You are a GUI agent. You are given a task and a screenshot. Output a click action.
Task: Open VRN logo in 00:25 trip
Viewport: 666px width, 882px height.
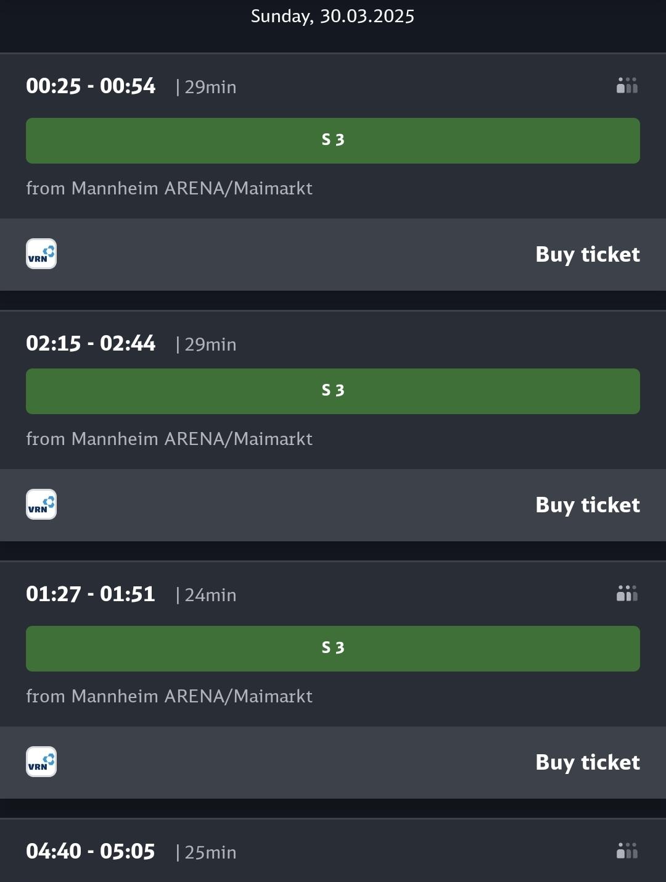point(41,254)
